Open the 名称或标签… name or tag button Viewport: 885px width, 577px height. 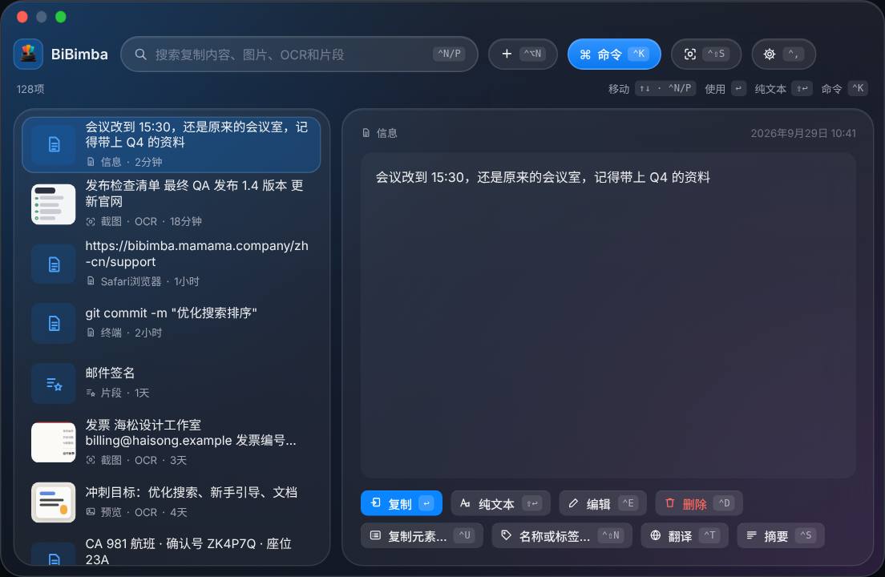tap(562, 535)
